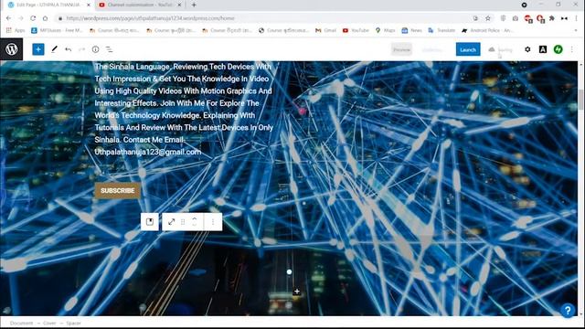Image resolution: width=585 pixels, height=329 pixels.
Task: Close the Channel customization tab
Action: (179, 5)
